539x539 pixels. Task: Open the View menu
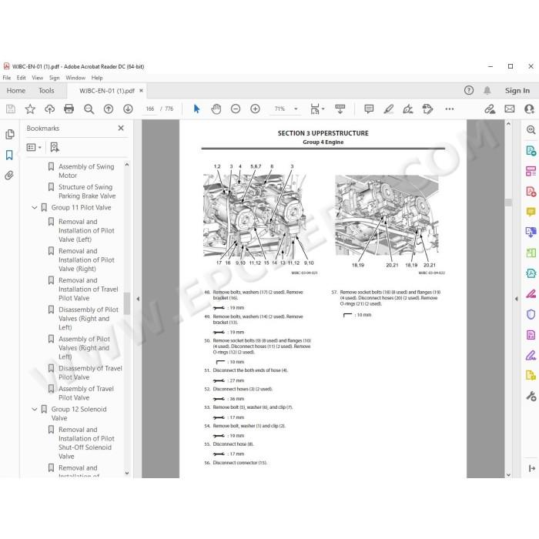coord(38,78)
